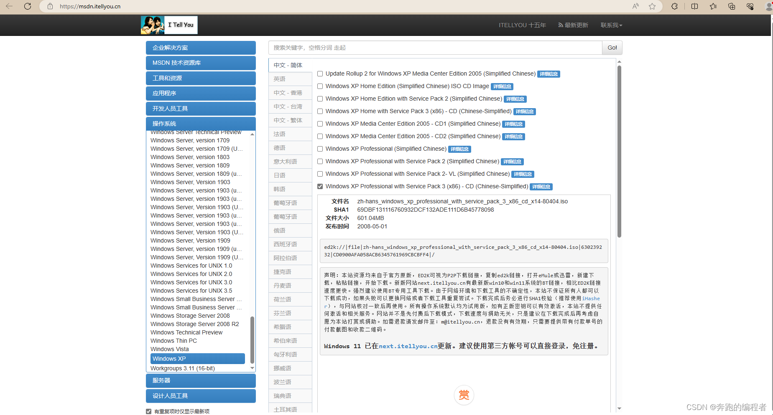Expand the 企业解决方案 panel
The height and width of the screenshot is (415, 773).
pos(201,48)
